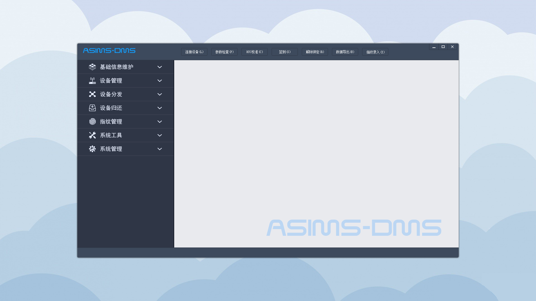
Task: Minimize the ASIMS-DMS window
Action: 434,47
